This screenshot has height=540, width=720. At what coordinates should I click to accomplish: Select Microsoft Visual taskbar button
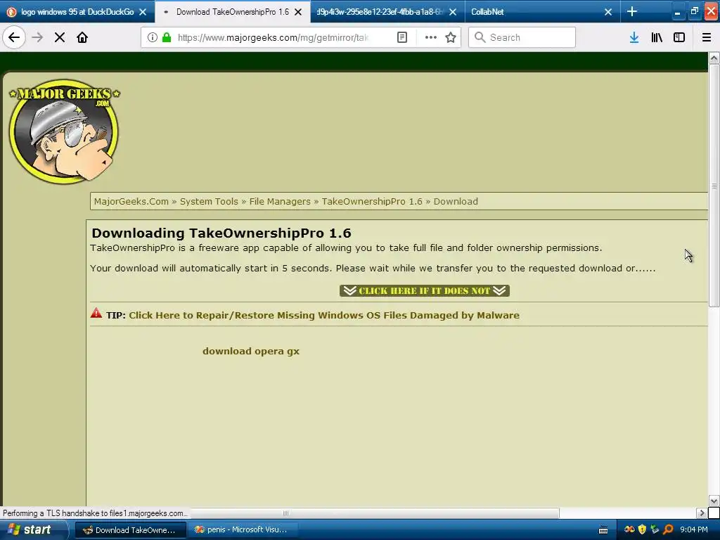pos(243,530)
